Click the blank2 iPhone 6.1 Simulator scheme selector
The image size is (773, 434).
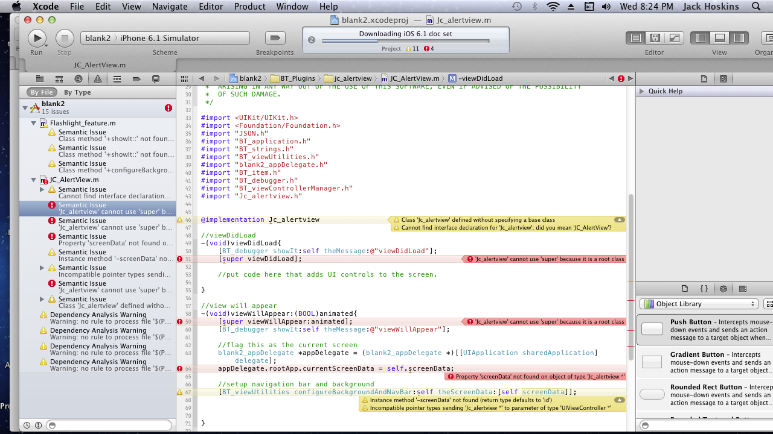(165, 38)
